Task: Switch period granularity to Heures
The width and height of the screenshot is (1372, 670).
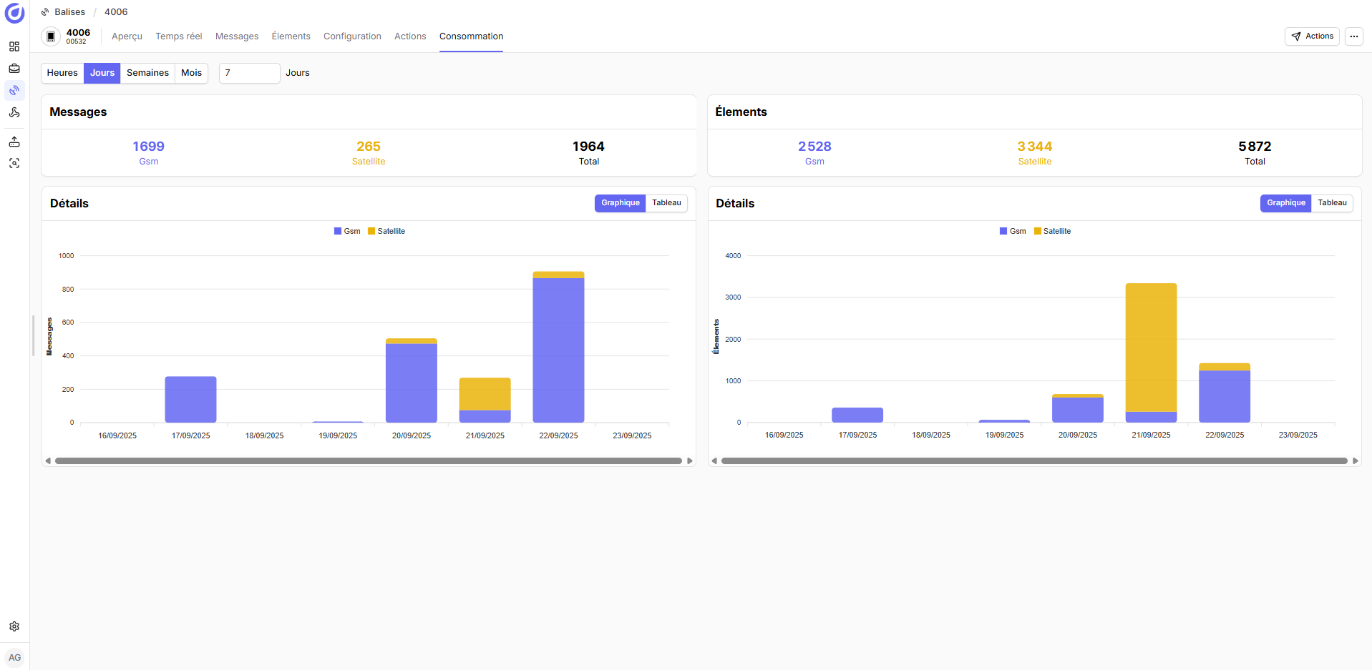Action: (x=62, y=73)
